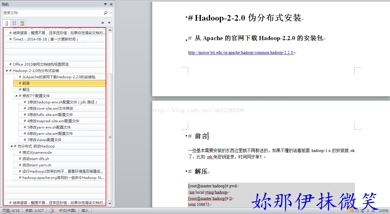Click the proofing spell check icon
Screen dimensions: 390x214
coord(52,211)
